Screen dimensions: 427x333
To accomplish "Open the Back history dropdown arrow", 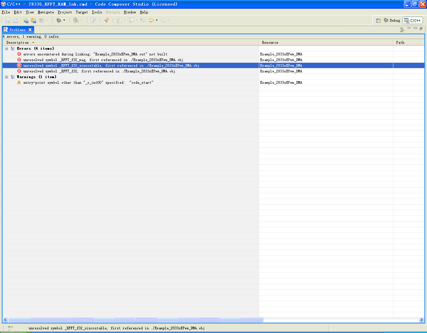I will pos(156,20).
